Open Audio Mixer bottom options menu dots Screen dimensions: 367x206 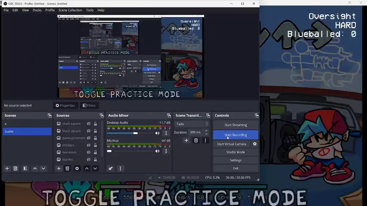(120, 169)
